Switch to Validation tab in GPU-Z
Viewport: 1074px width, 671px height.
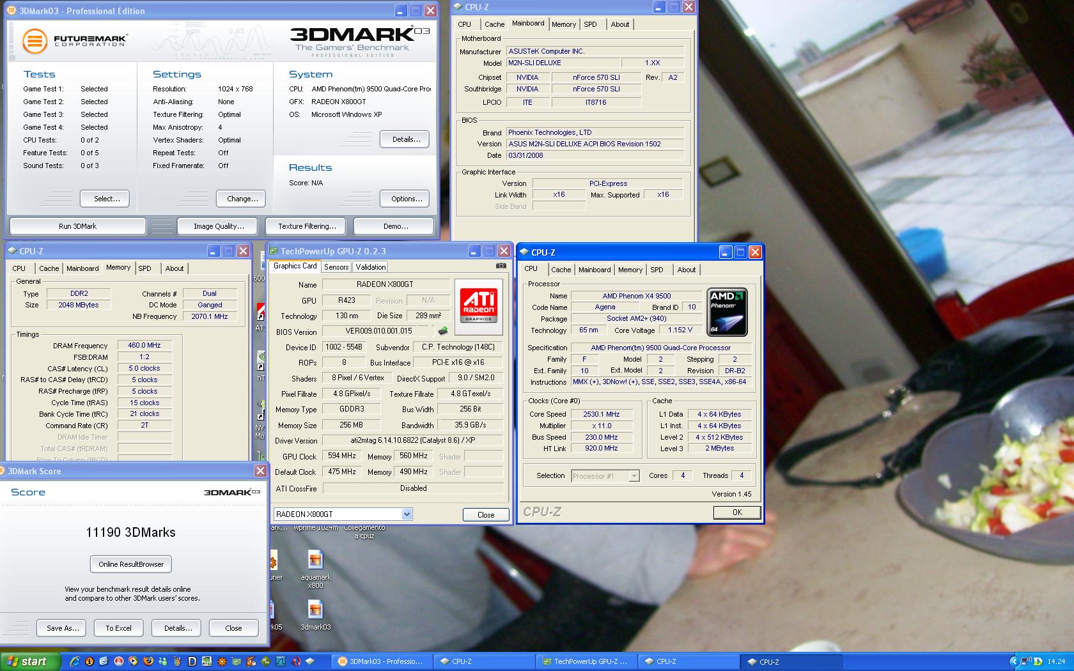coord(371,267)
